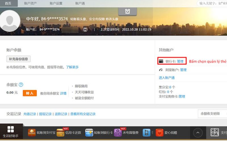Screen dimensions: 227x141
Task: Click the 信用卡还款 label text
Action: coord(73,133)
